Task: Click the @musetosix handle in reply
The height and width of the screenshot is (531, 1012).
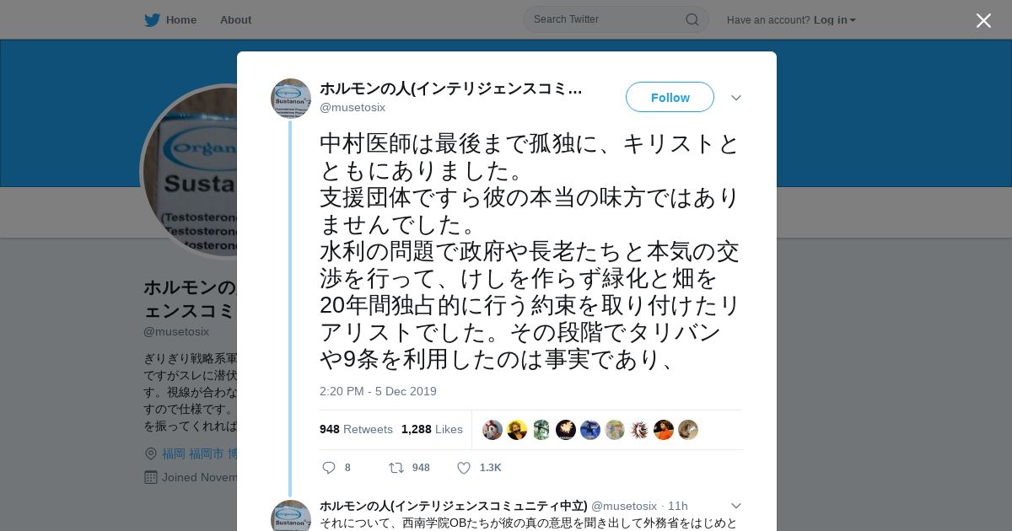Action: 623,506
